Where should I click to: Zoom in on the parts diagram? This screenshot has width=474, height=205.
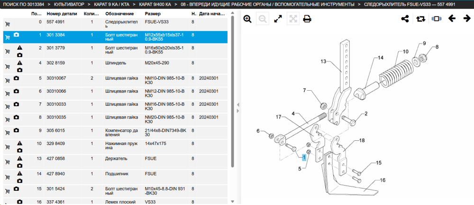pos(247,19)
